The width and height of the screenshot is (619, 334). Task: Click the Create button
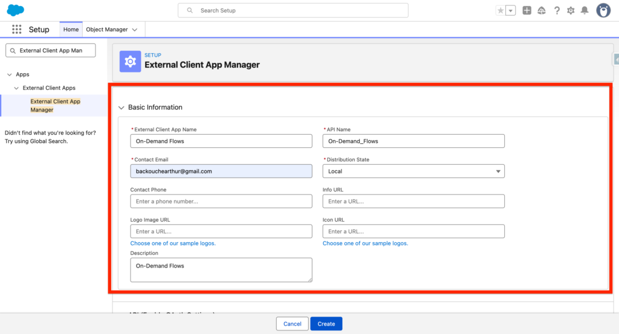click(326, 324)
